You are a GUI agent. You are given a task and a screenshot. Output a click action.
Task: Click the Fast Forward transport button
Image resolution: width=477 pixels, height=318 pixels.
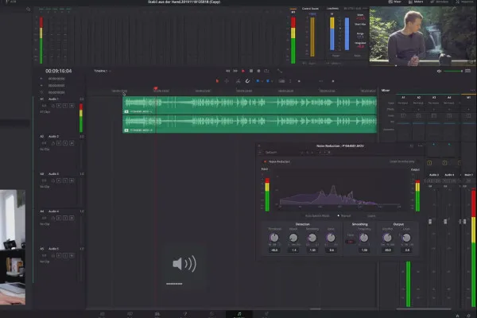(x=235, y=71)
